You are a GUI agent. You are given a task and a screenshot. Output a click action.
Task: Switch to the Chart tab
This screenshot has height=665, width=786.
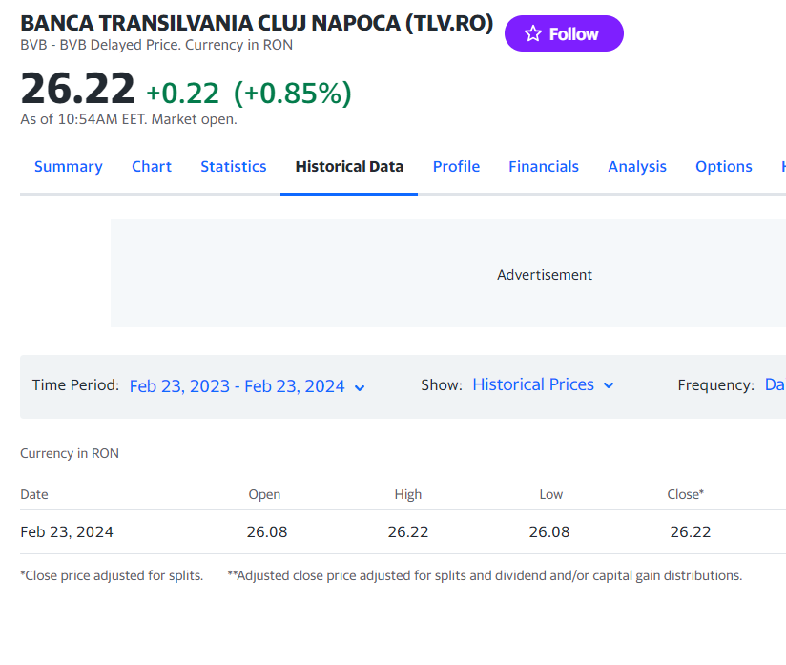click(152, 166)
